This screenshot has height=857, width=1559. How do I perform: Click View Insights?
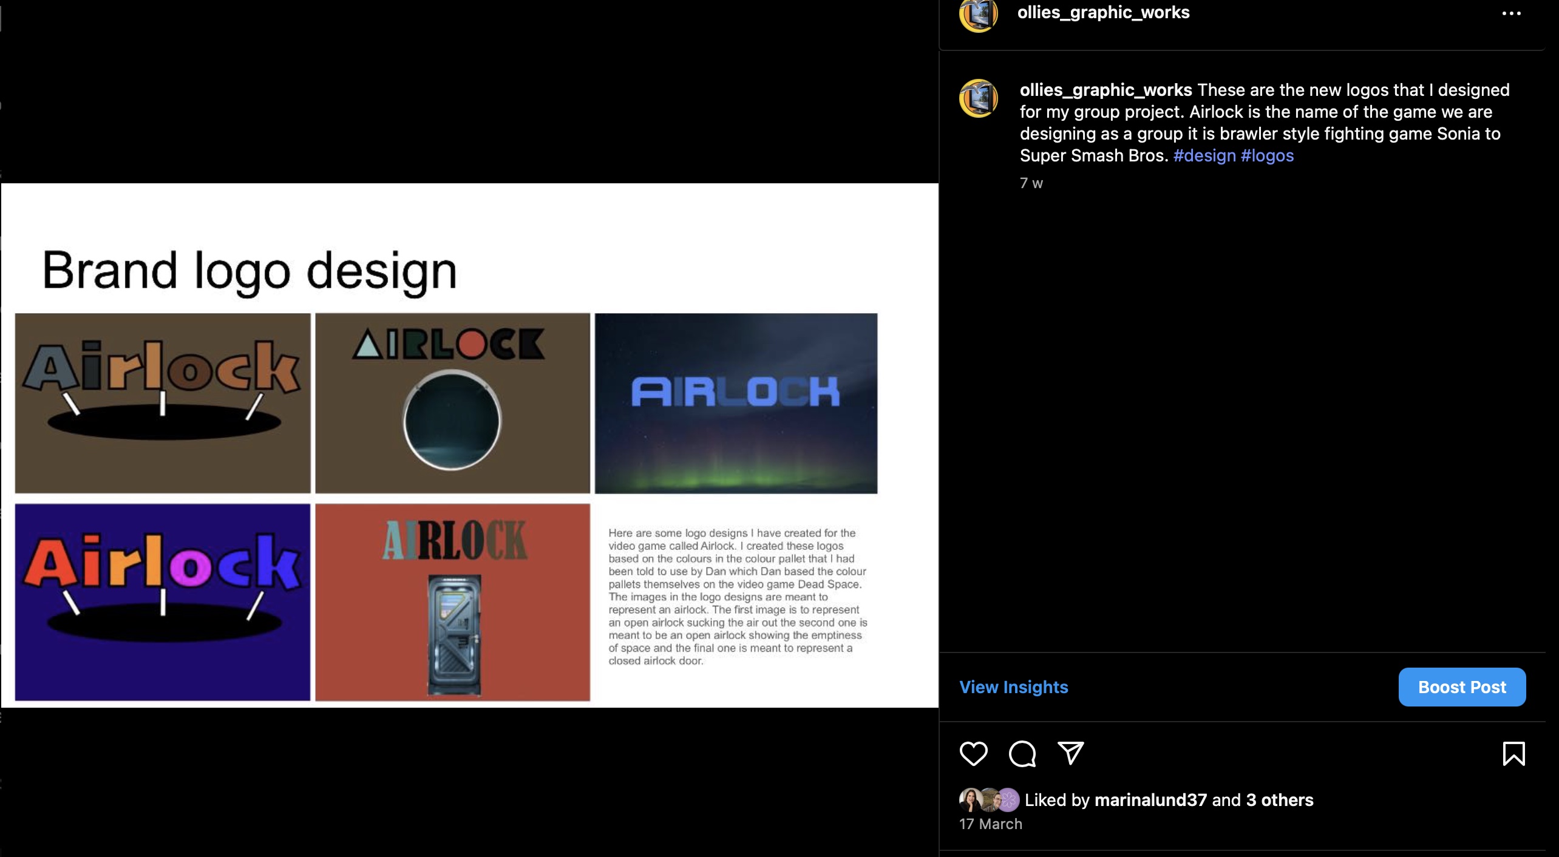1013,687
